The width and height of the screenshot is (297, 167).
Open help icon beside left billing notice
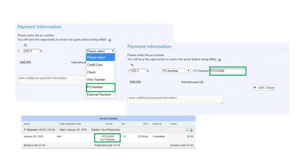pos(110,40)
